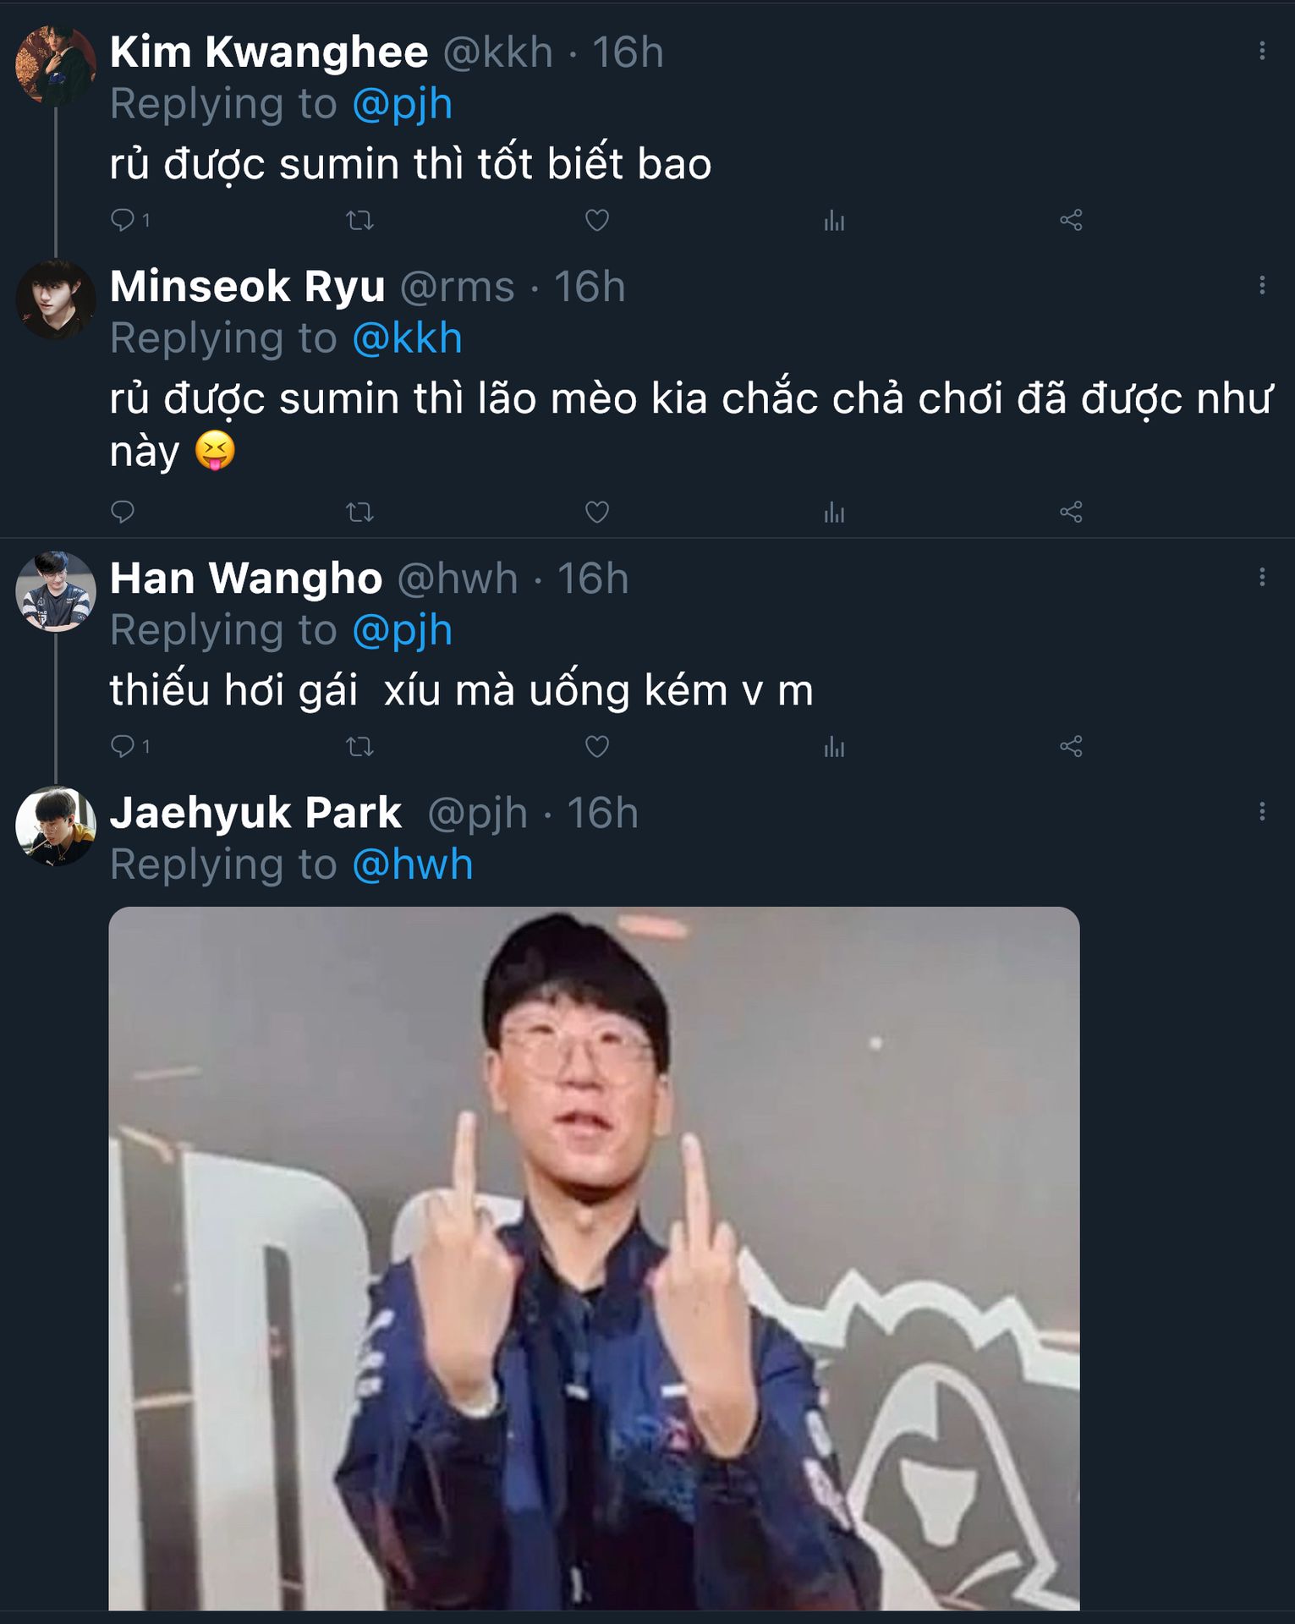Open more options on Minseok Ryu's tweet
This screenshot has width=1295, height=1624.
[1262, 286]
